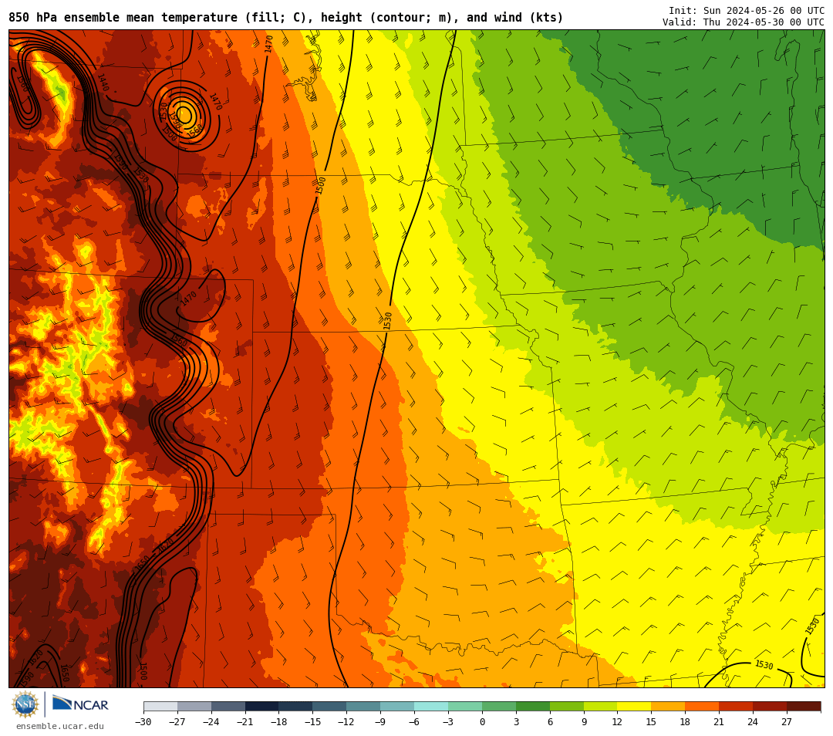Click the 1530 label on the long central contour
833x736 pixels.
[x=387, y=320]
